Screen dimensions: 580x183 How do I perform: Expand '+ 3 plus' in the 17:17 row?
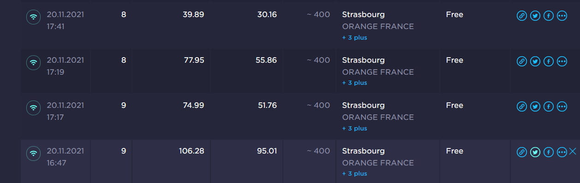(x=354, y=128)
